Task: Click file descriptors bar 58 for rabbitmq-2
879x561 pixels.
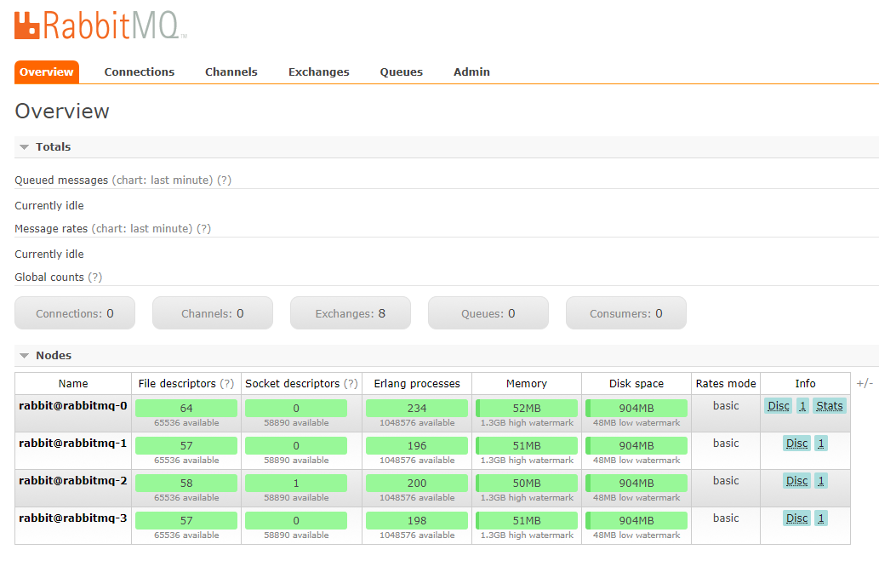Action: tap(186, 483)
